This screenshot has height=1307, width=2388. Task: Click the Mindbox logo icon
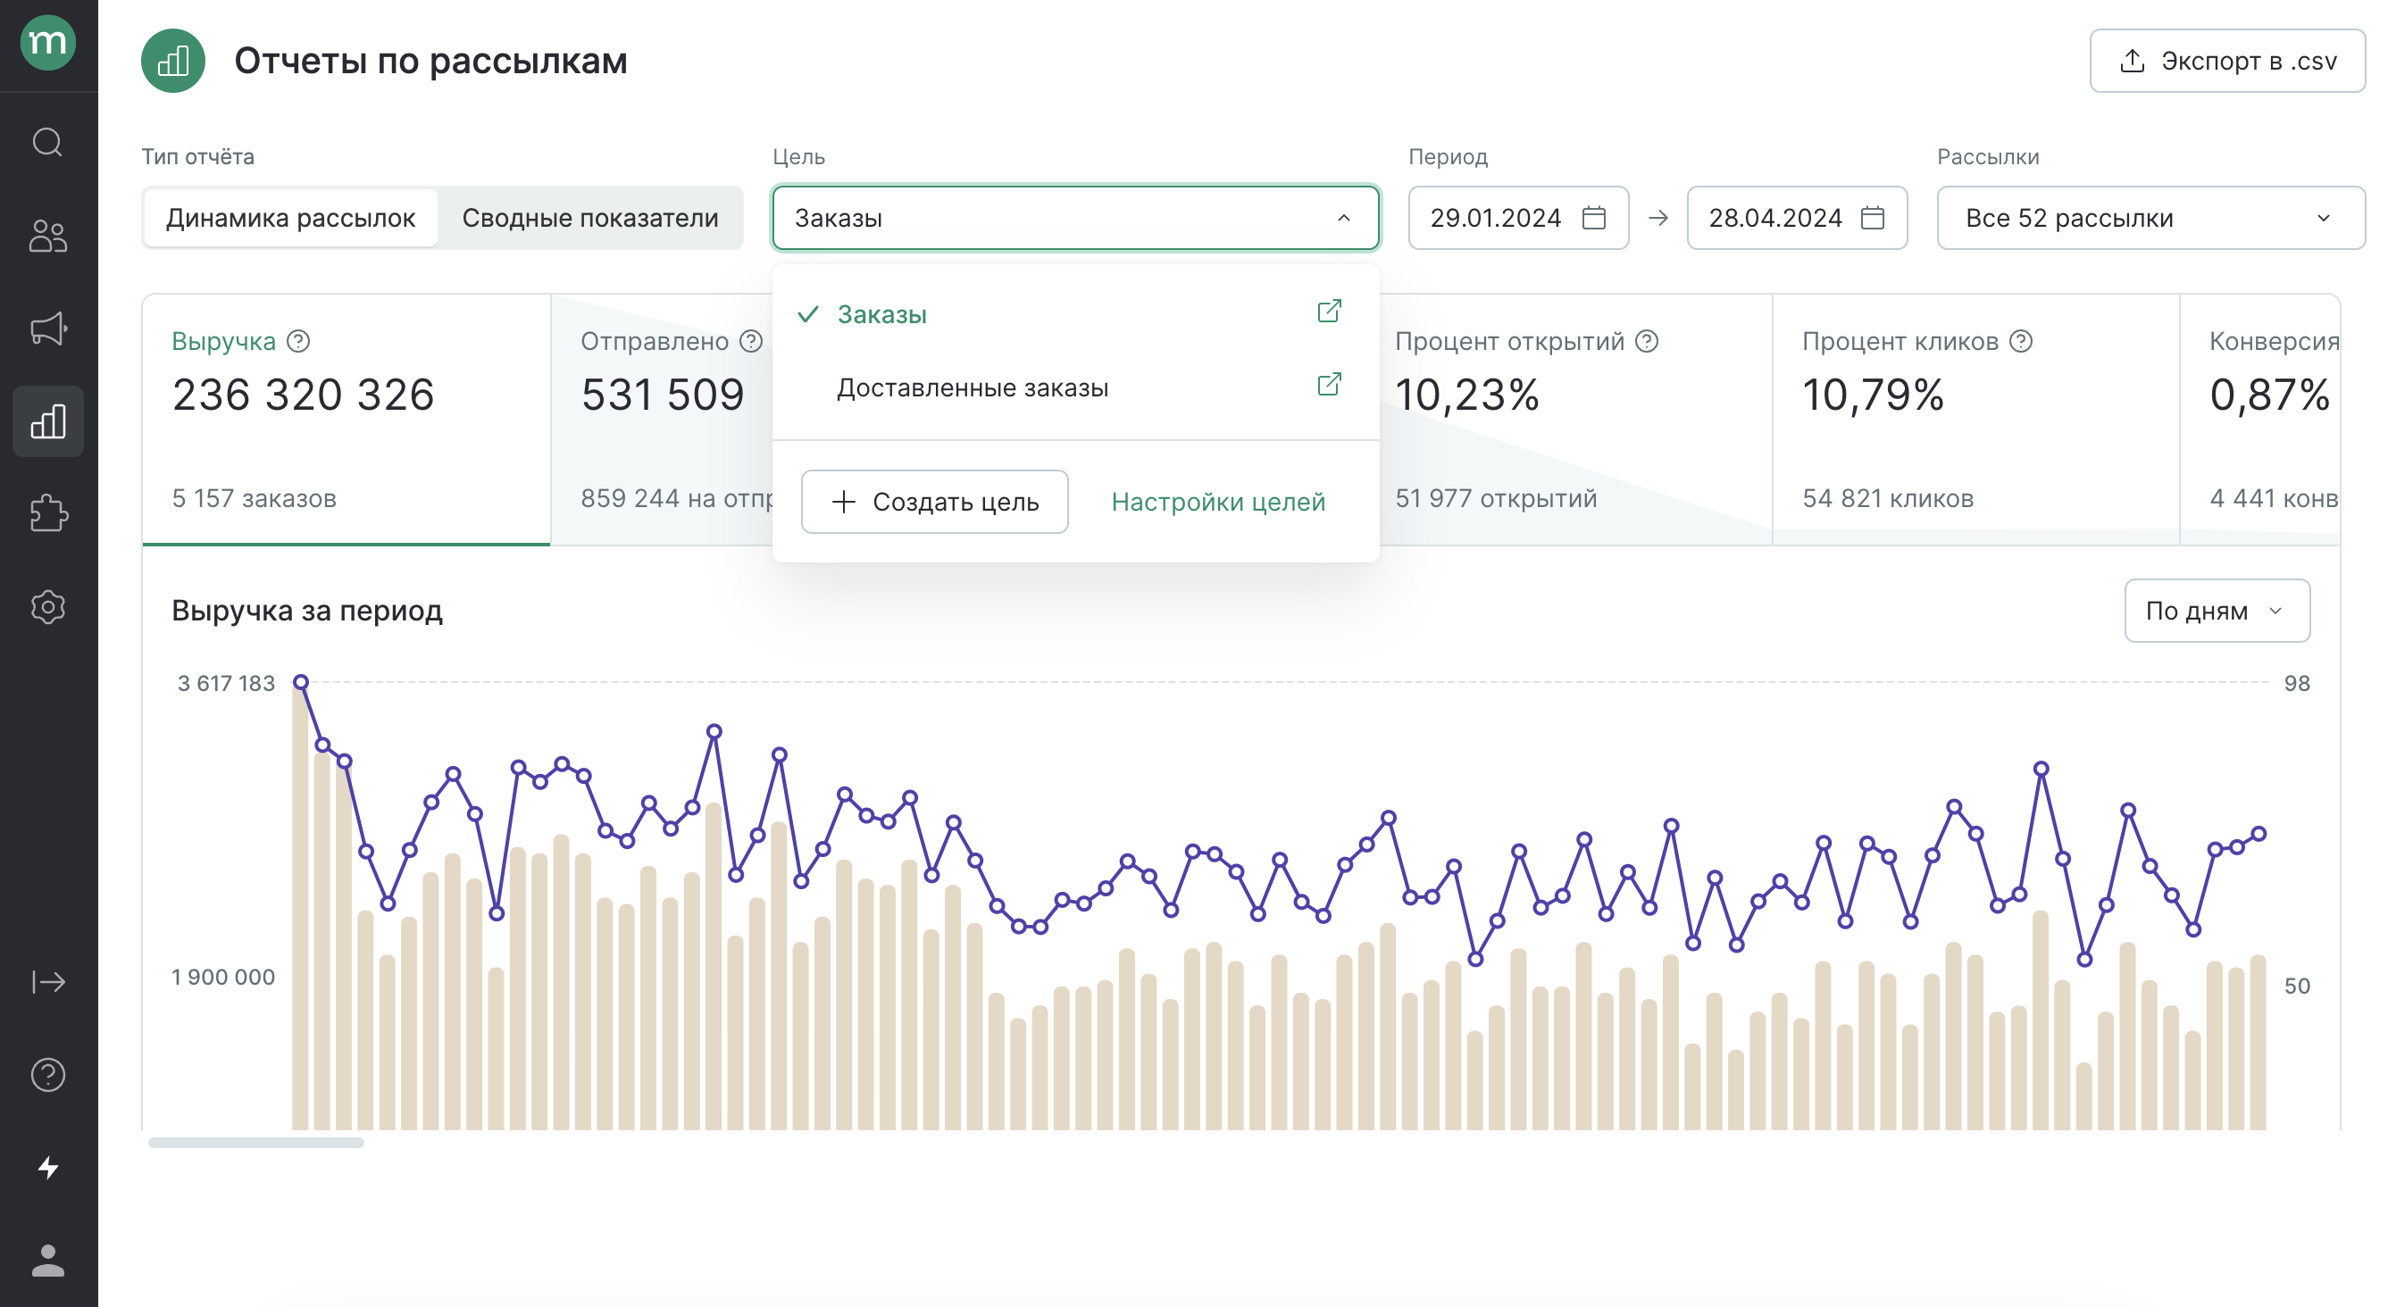coord(48,43)
